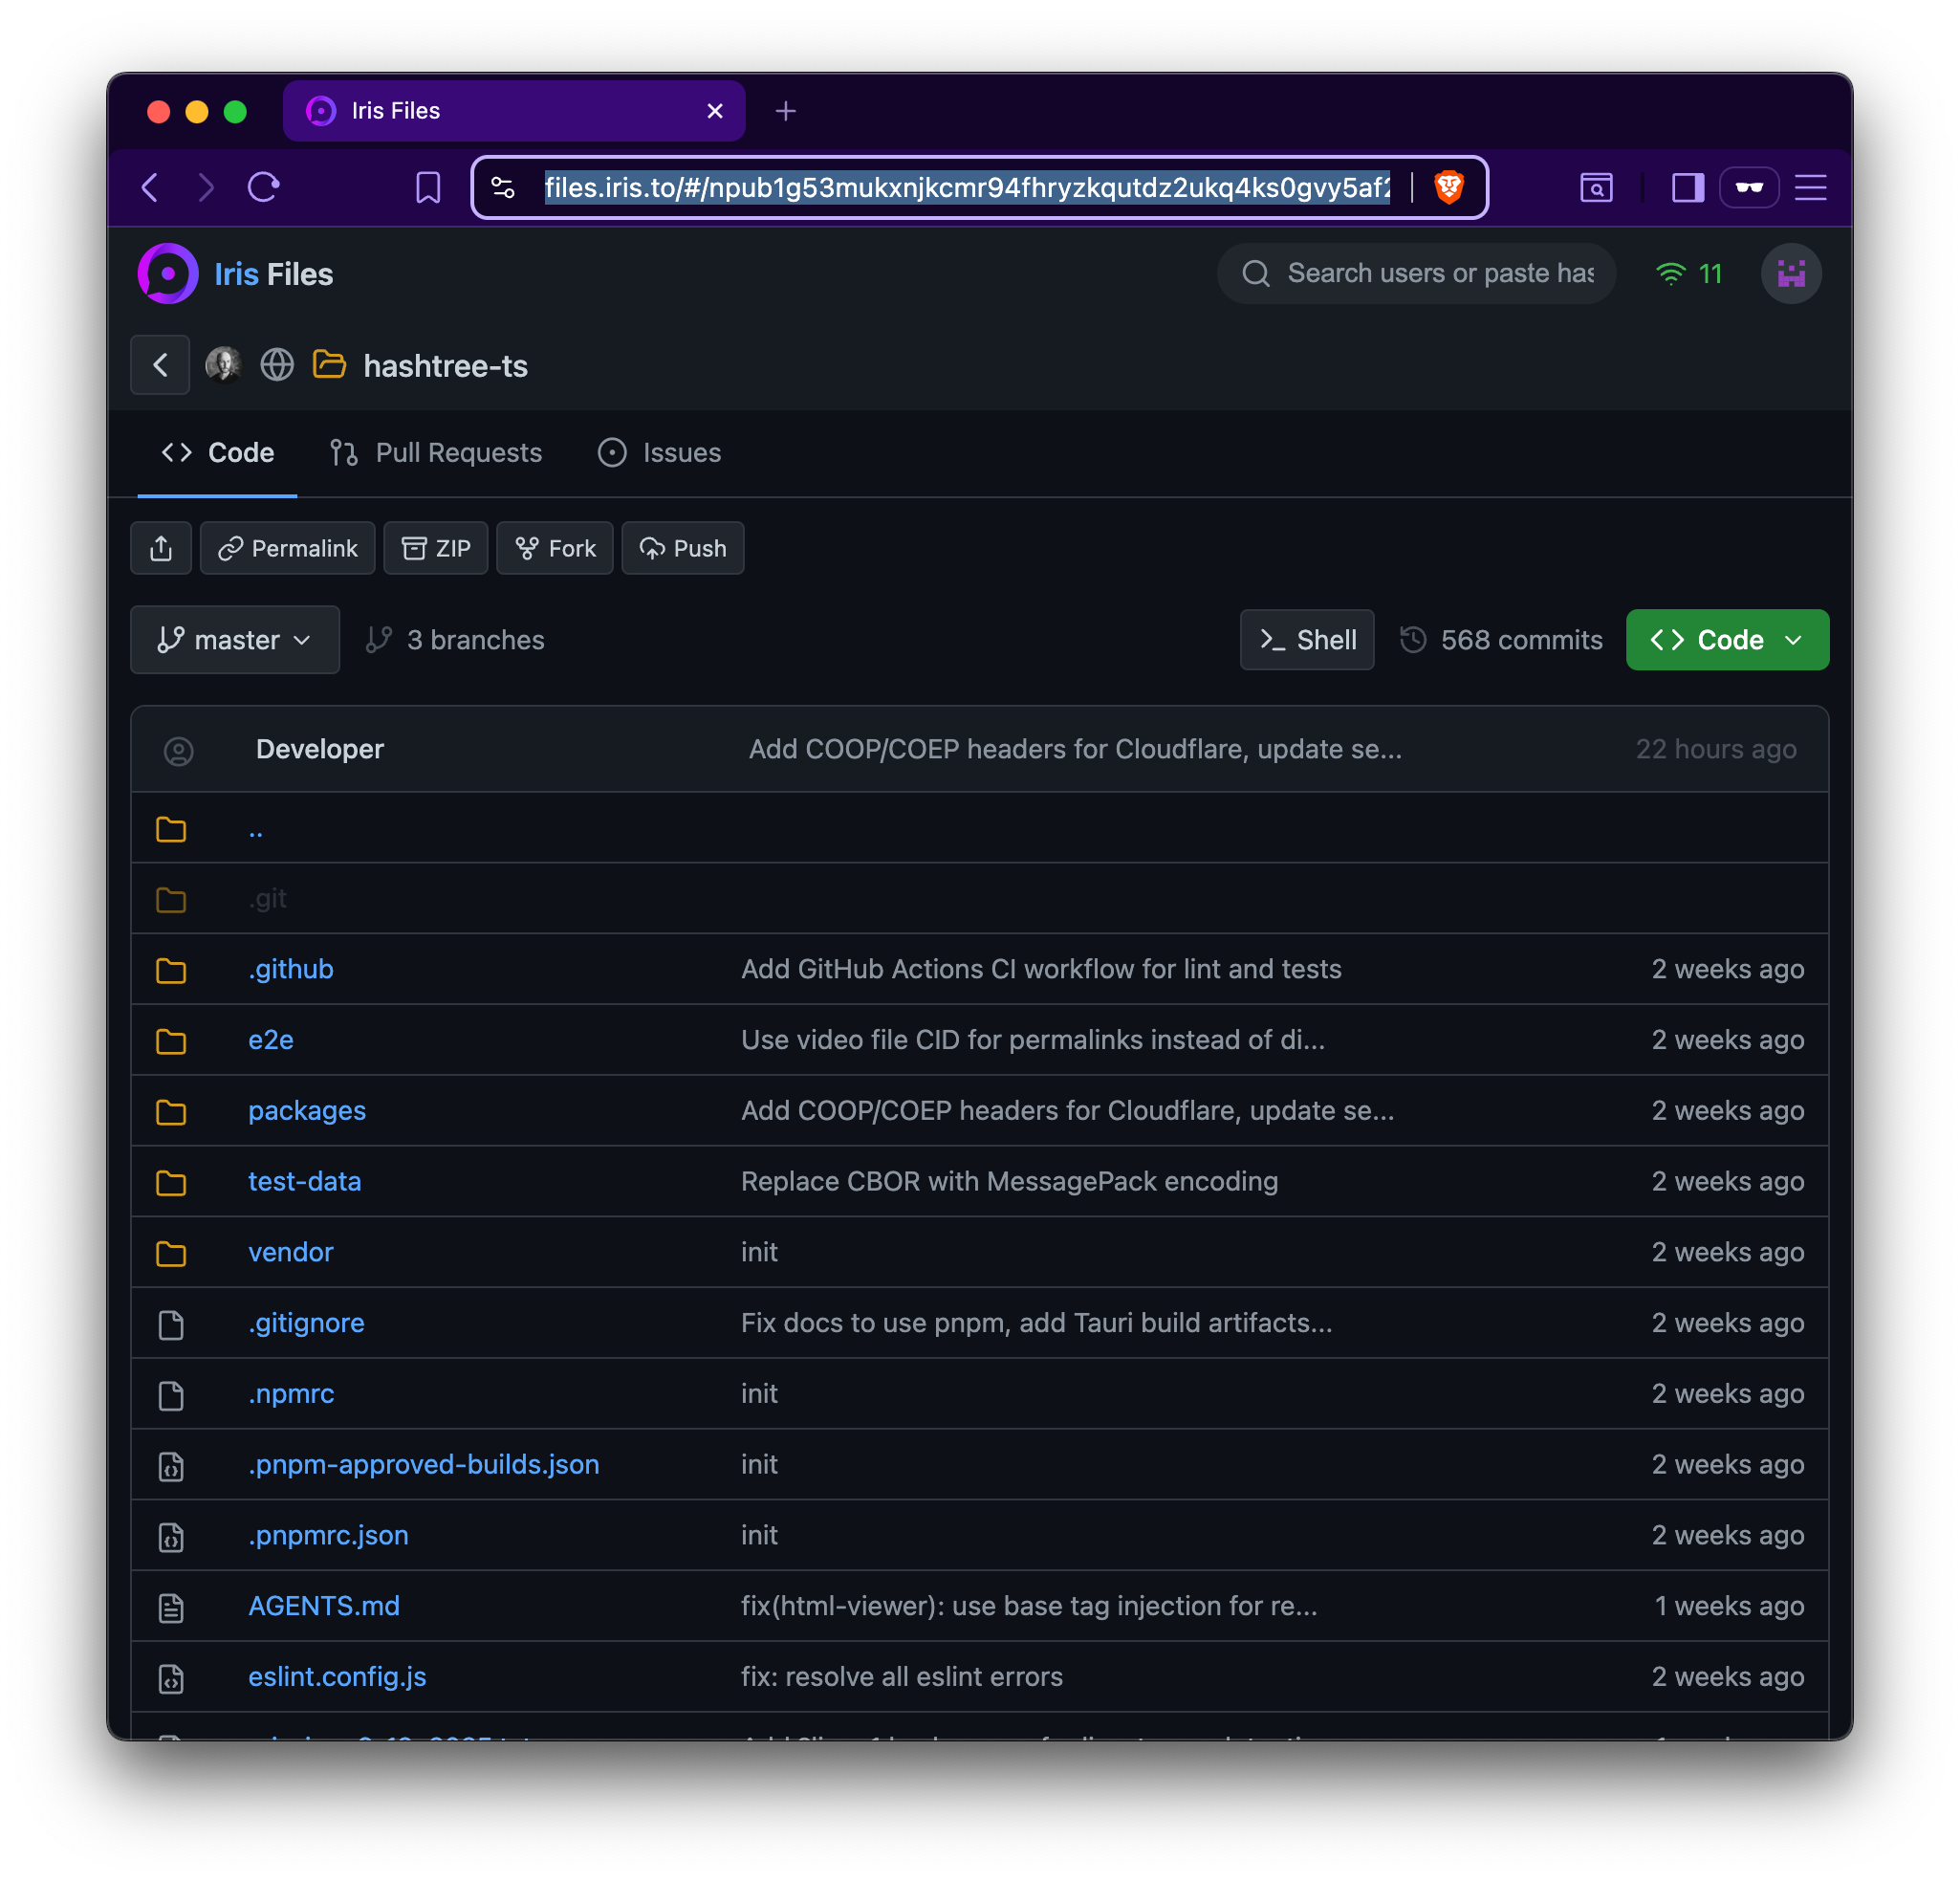Click the repository owner avatar picture
The height and width of the screenshot is (1882, 1960).
pyautogui.click(x=223, y=365)
